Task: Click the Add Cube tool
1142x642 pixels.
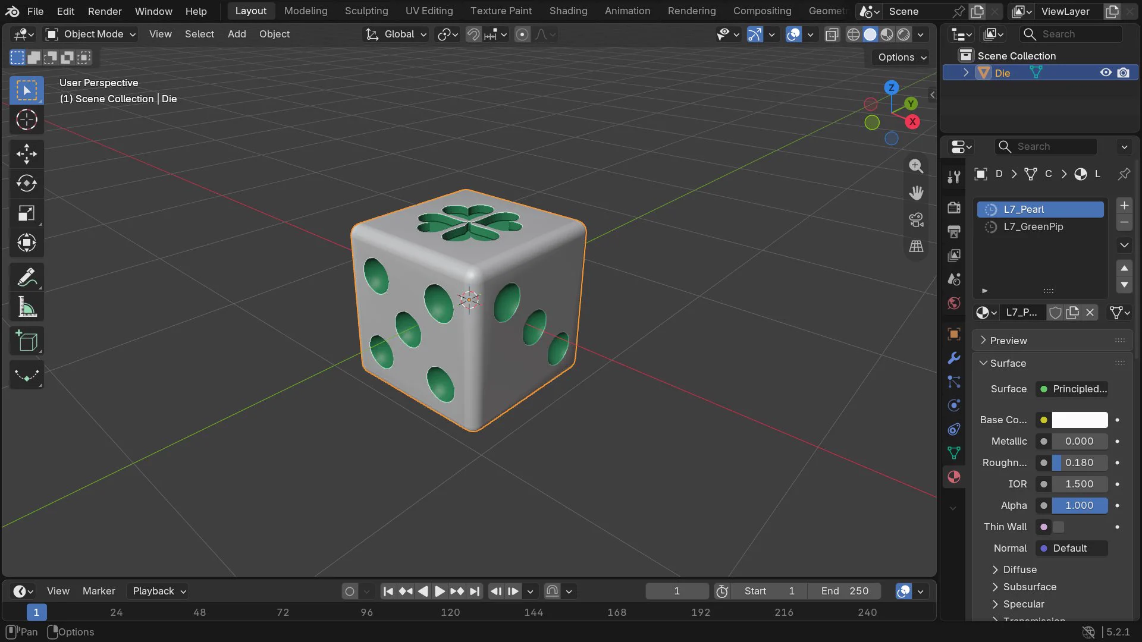Action: (x=26, y=341)
